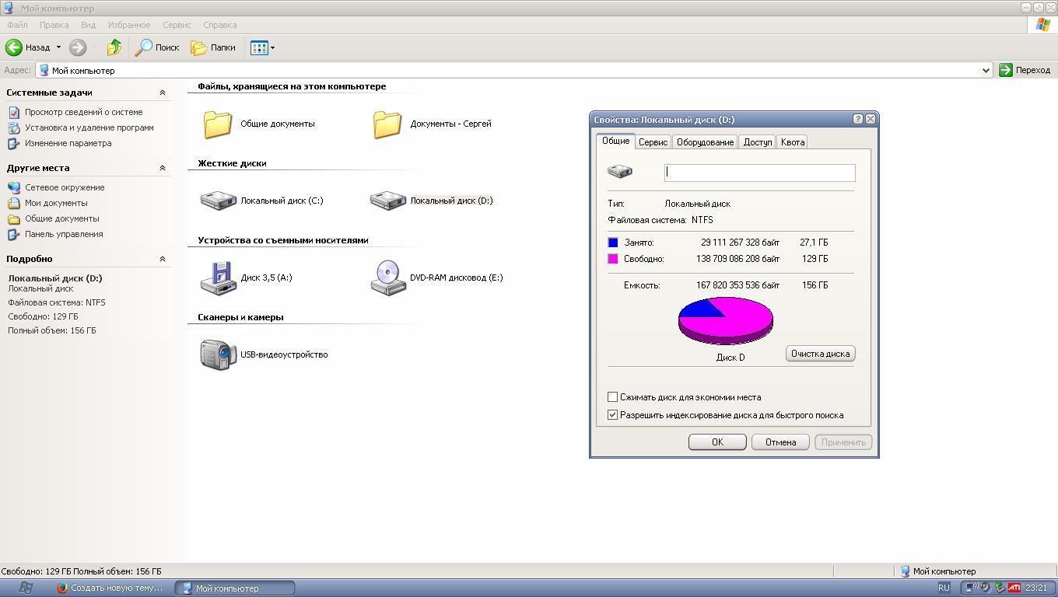Viewport: 1058px width, 597px height.
Task: Click the RU language indicator
Action: pos(944,588)
